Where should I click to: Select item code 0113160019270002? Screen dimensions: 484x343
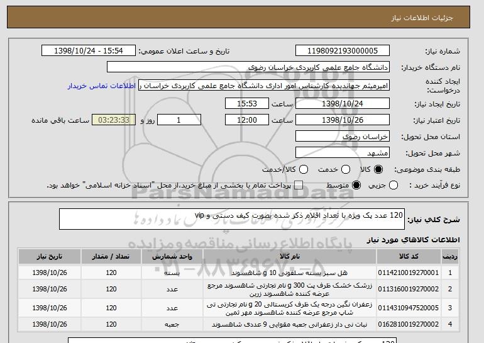tap(409, 289)
